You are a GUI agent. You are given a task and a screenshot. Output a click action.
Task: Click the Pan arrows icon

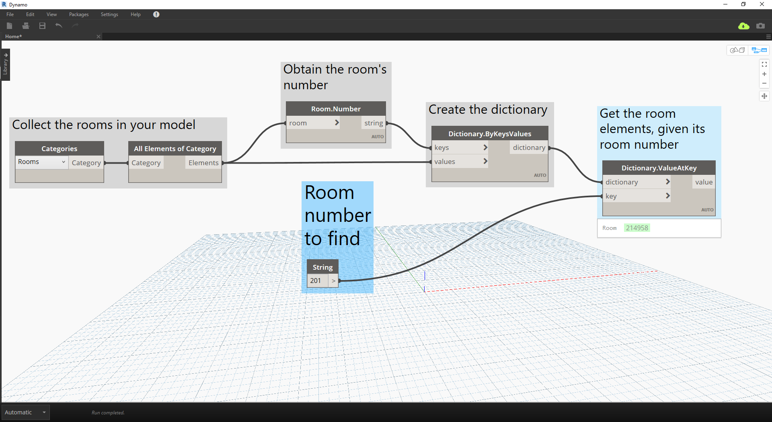(764, 96)
